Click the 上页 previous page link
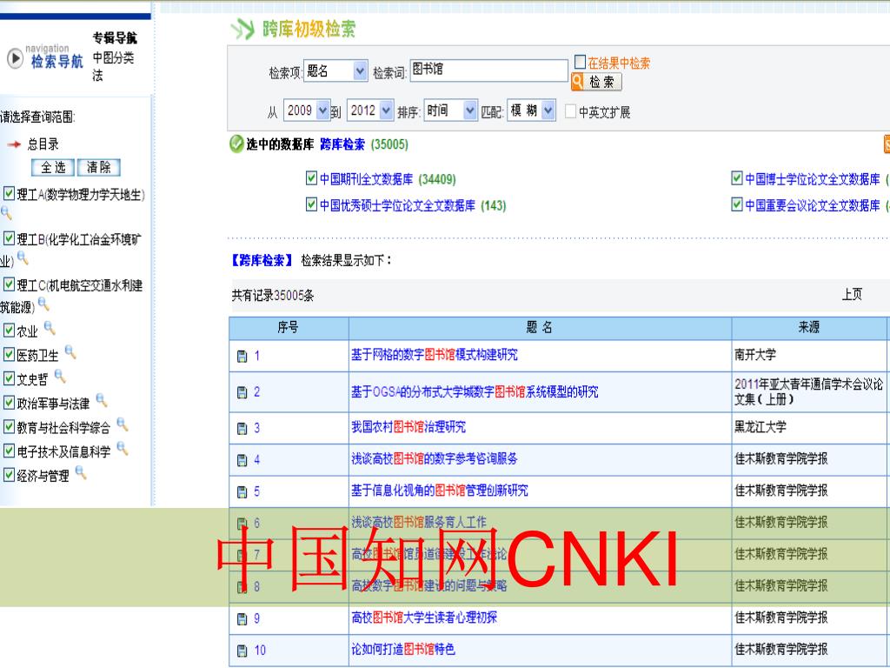Viewport: 890px width, 668px height. (x=852, y=294)
